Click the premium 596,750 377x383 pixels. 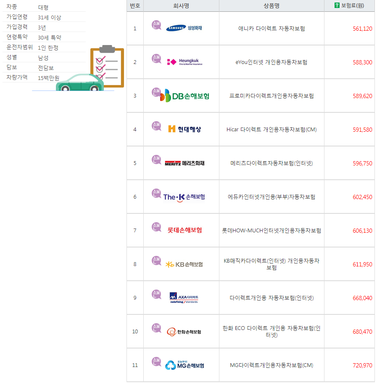point(362,163)
